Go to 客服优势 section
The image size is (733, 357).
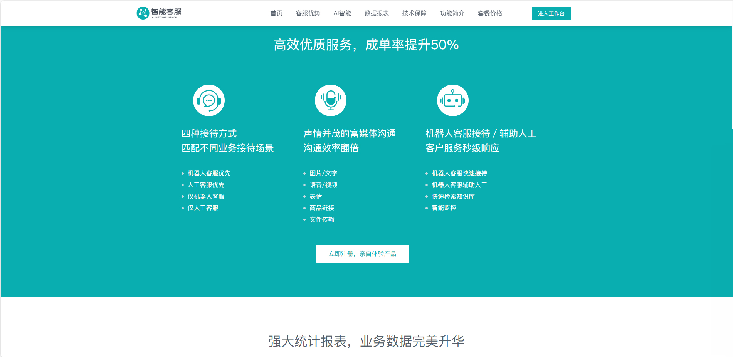tap(308, 13)
